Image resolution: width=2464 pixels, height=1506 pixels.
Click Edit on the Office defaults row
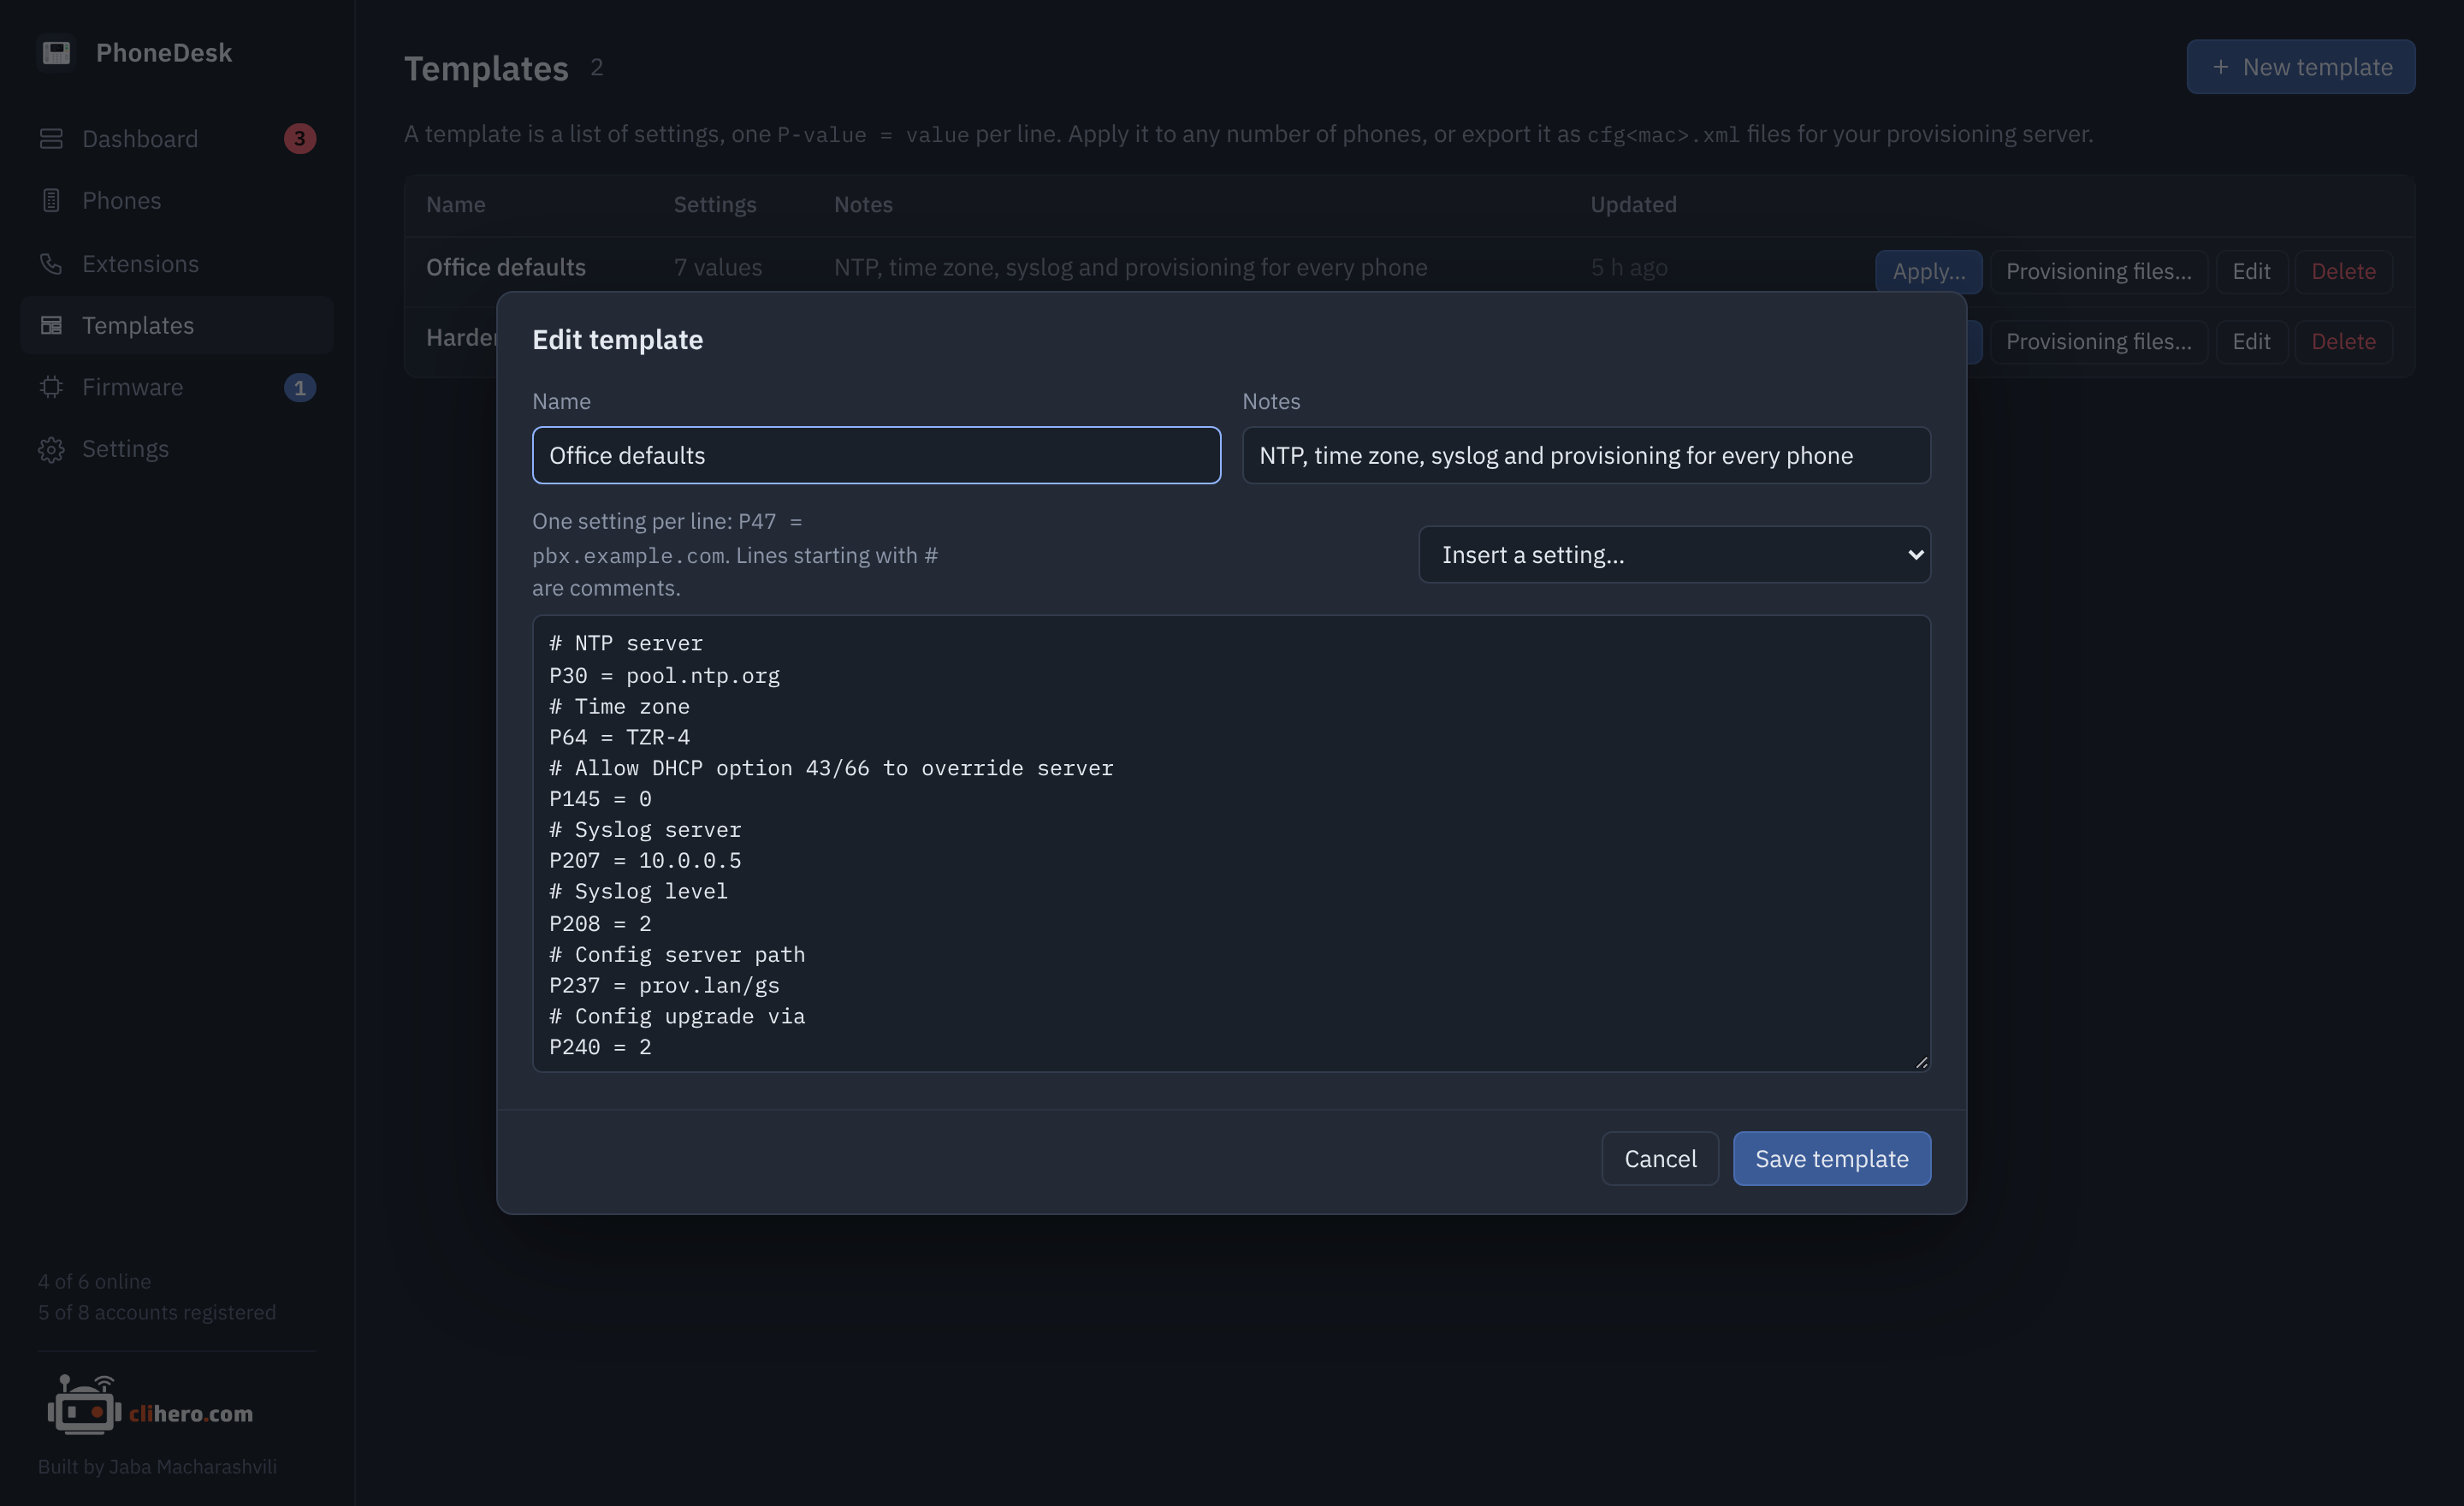point(2251,271)
